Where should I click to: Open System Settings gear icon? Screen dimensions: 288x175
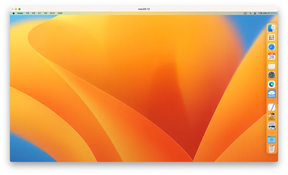pos(272,75)
